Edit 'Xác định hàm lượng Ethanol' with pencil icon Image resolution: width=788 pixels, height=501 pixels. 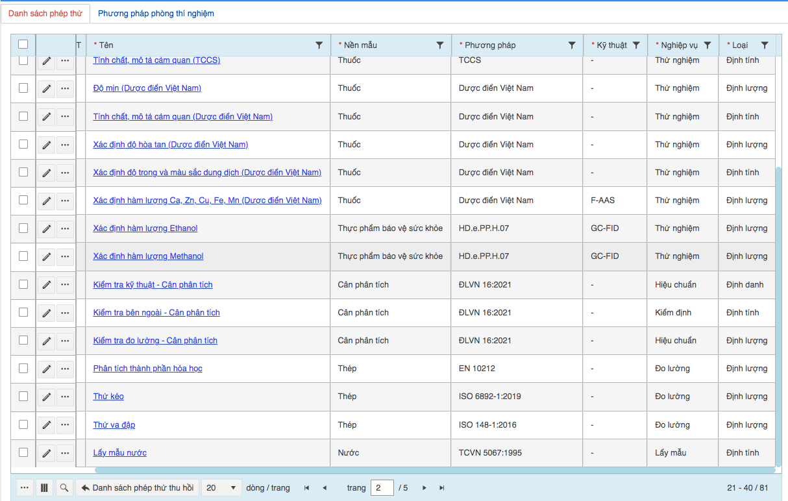46,229
